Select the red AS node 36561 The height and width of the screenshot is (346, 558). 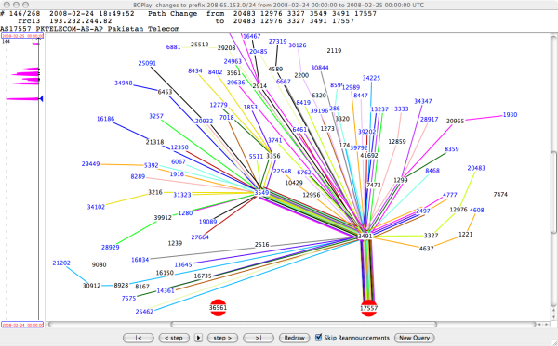[x=218, y=307]
